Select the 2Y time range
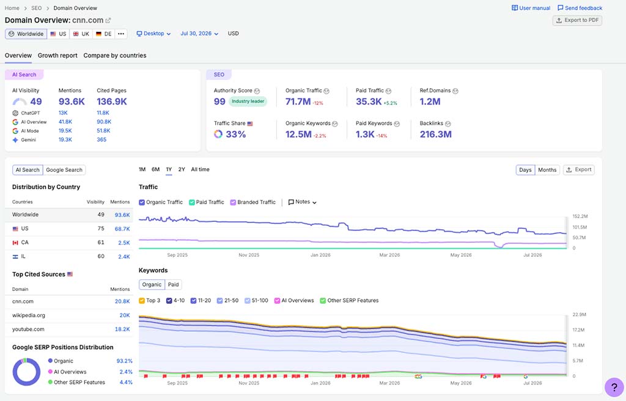Viewport: 626px width, 401px height. (x=182, y=169)
